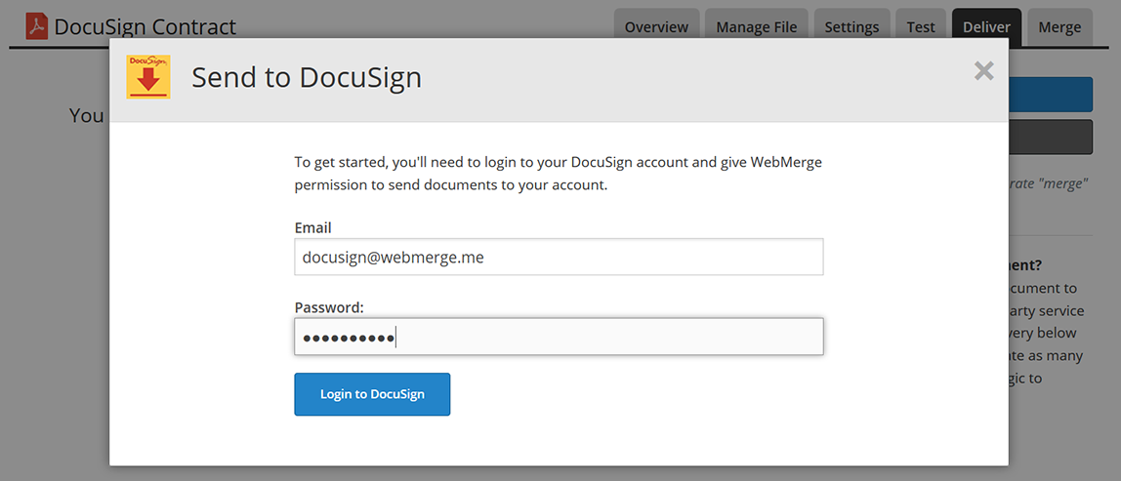The height and width of the screenshot is (481, 1121).
Task: Focus the Email input field
Action: coord(559,257)
